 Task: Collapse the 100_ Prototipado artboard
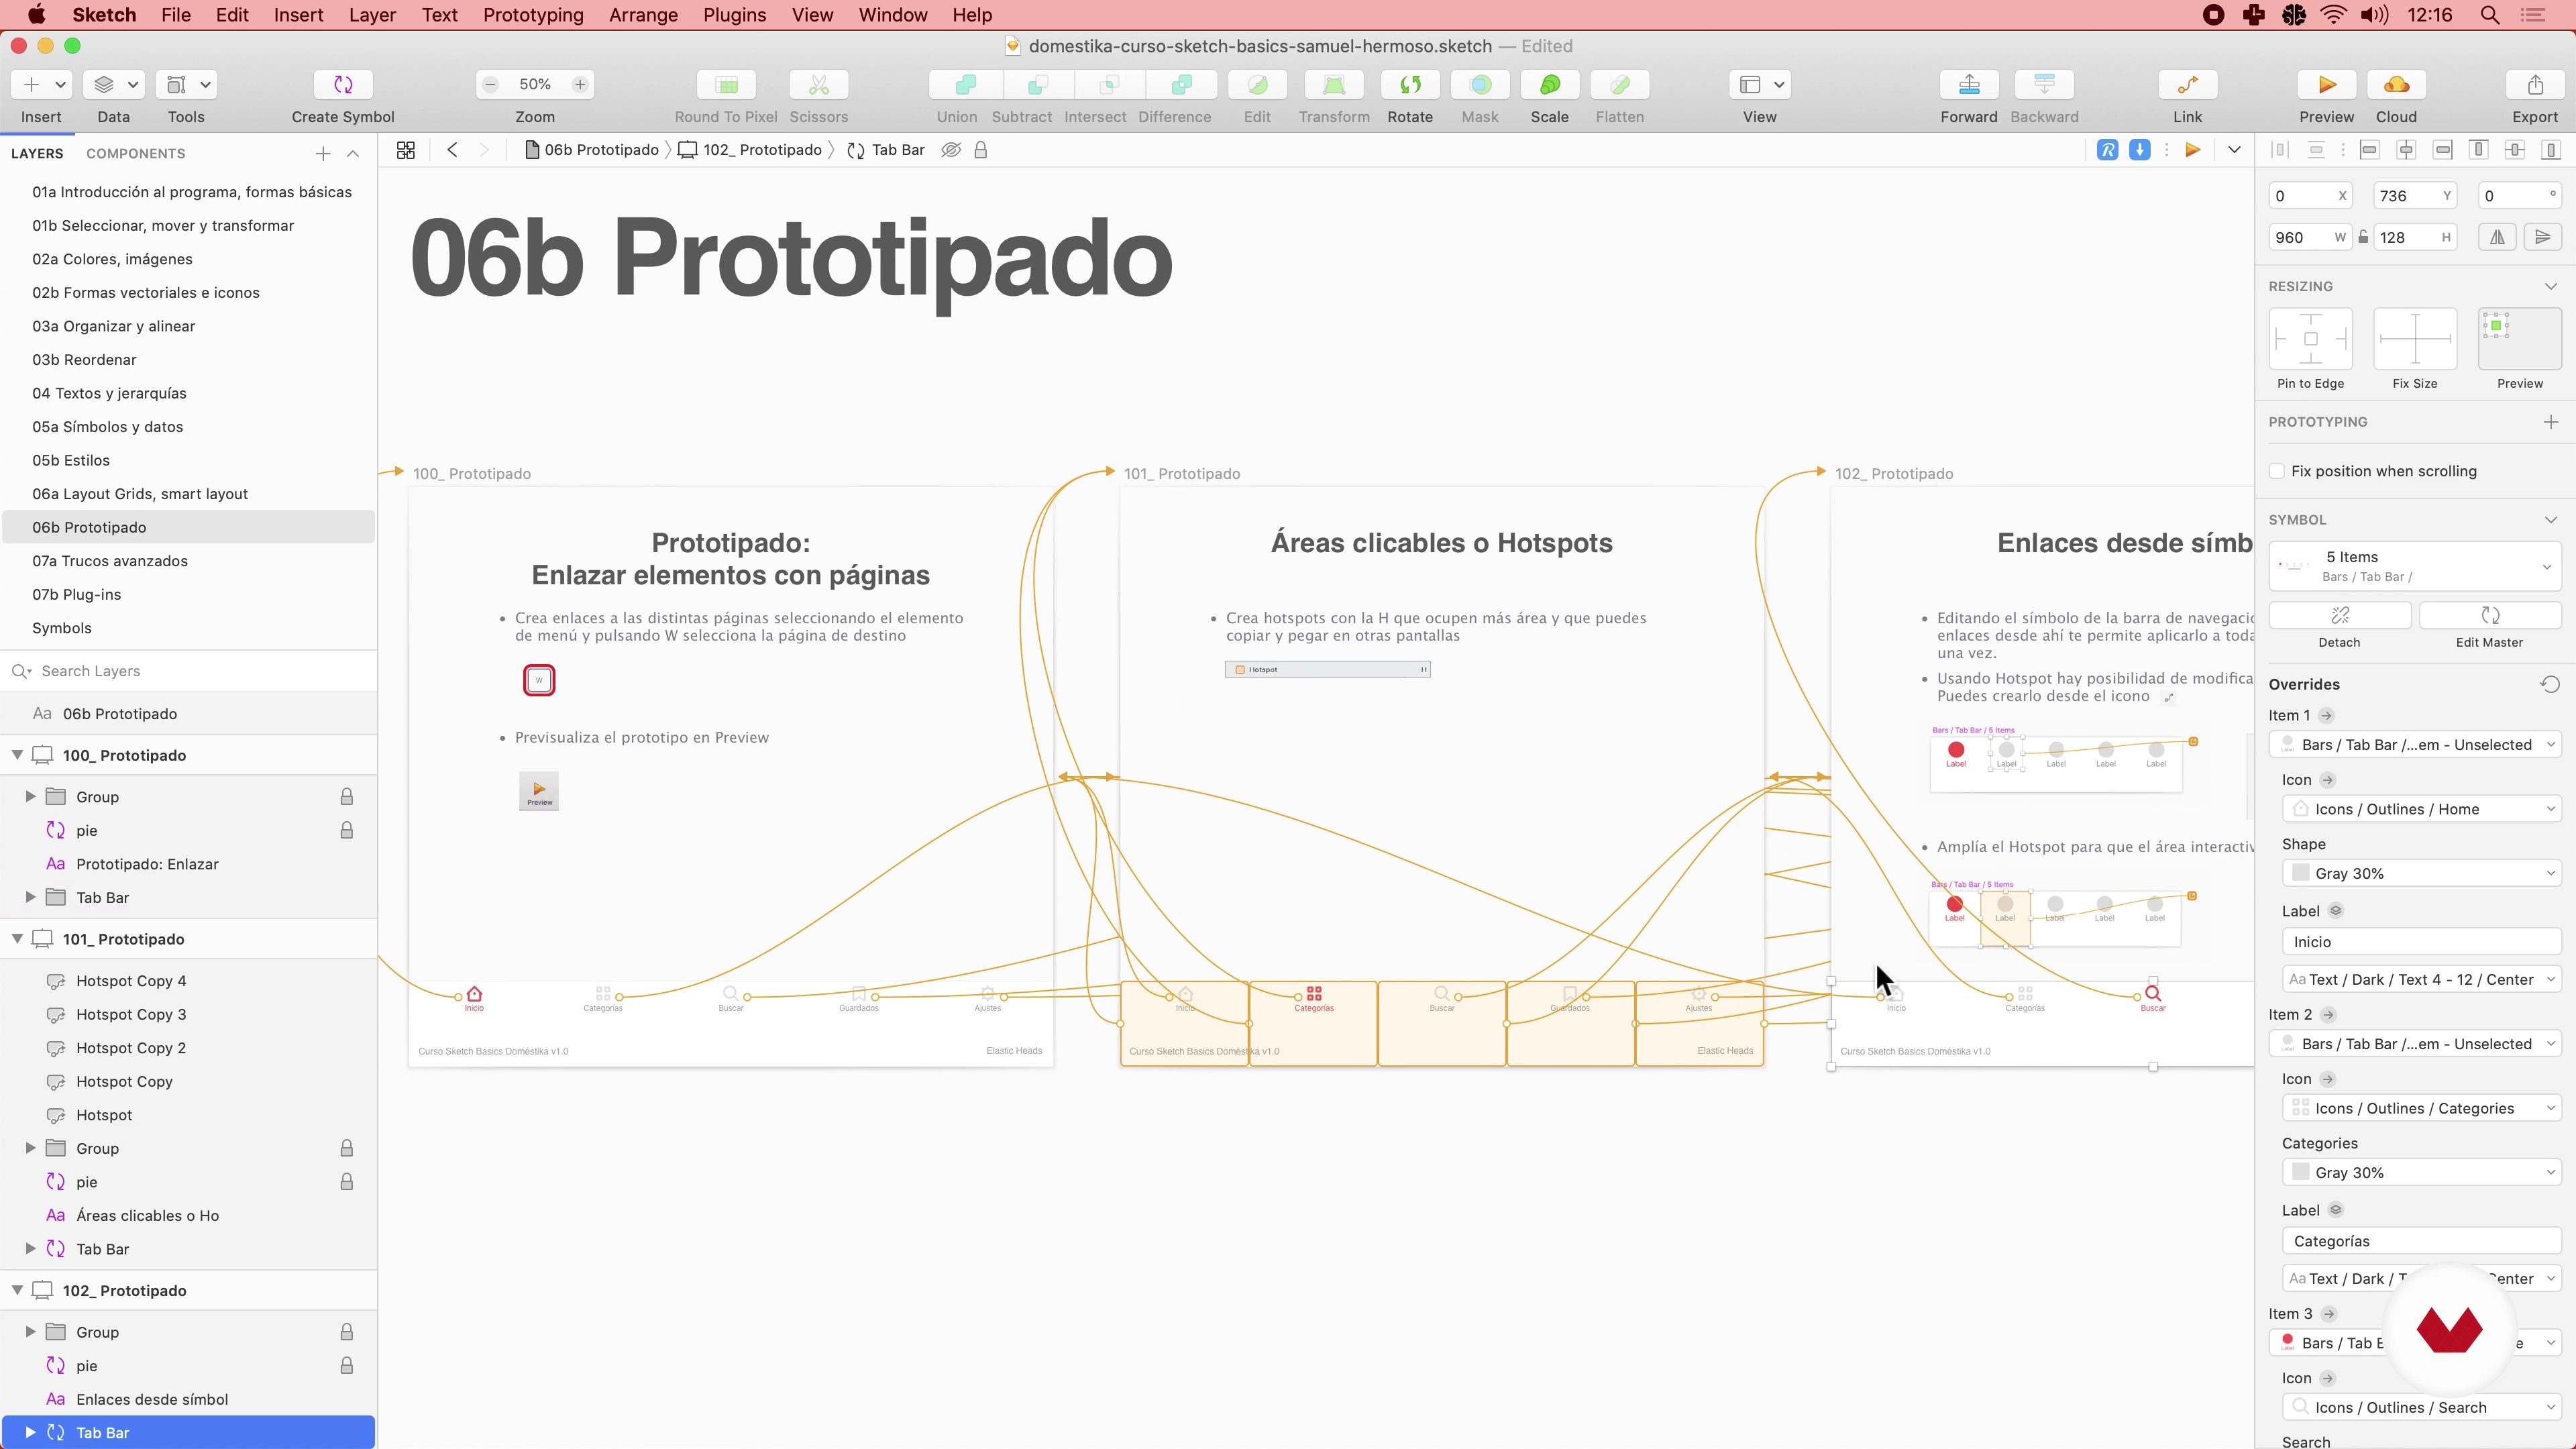[17, 755]
